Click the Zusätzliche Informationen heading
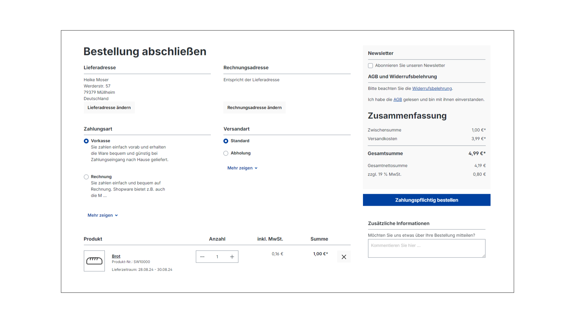This screenshot has width=575, height=323. (x=399, y=223)
